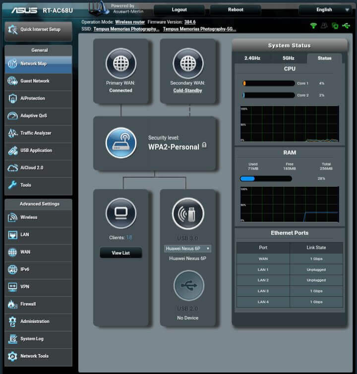Image resolution: width=357 pixels, height=374 pixels.
Task: Click the AiProtection shield icon
Action: pyautogui.click(x=12, y=99)
